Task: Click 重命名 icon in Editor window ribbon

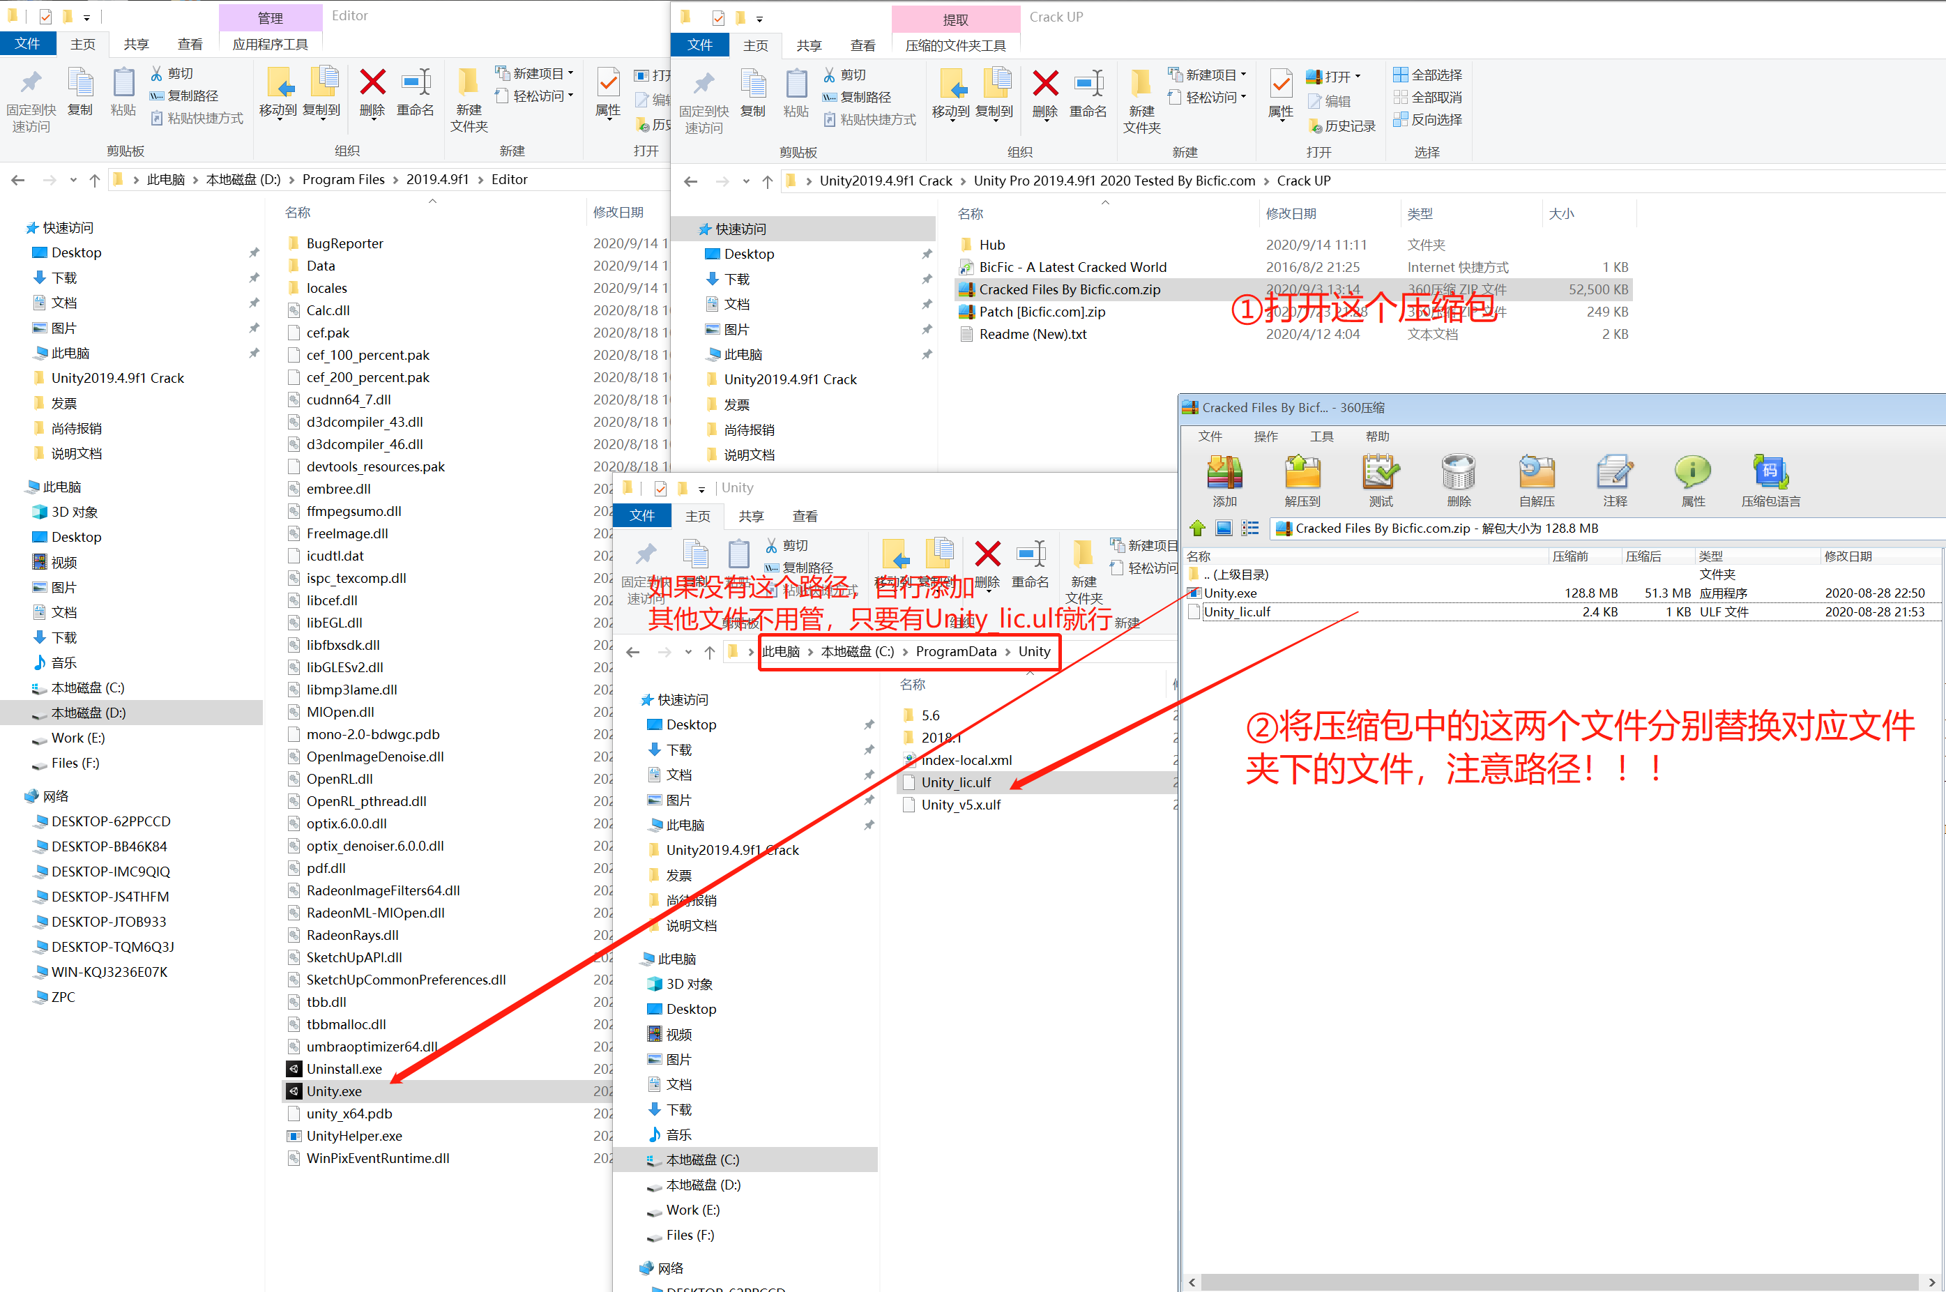Action: (416, 82)
